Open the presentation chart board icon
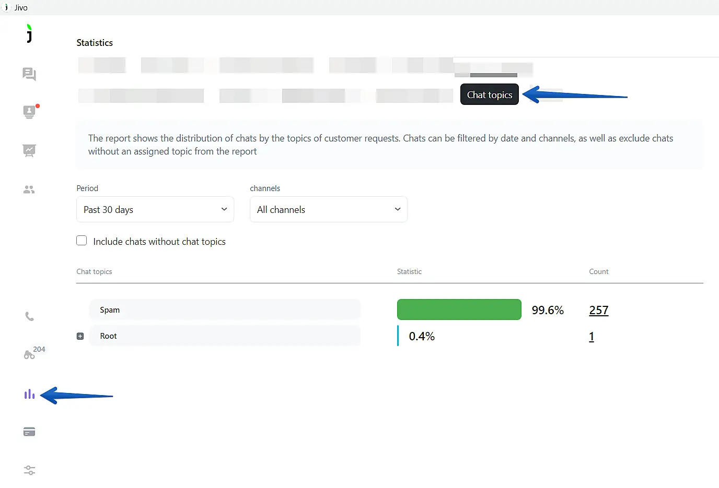The width and height of the screenshot is (719, 488). (29, 151)
